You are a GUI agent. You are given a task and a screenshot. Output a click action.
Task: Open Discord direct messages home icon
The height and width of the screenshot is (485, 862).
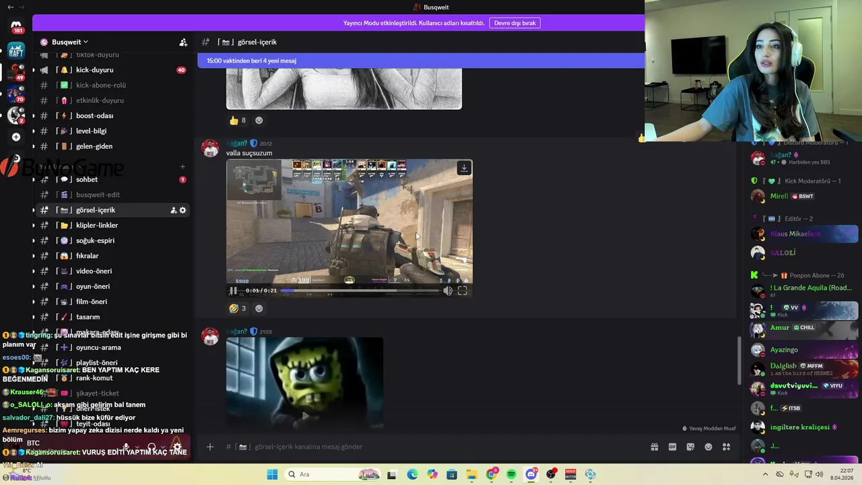(x=16, y=26)
